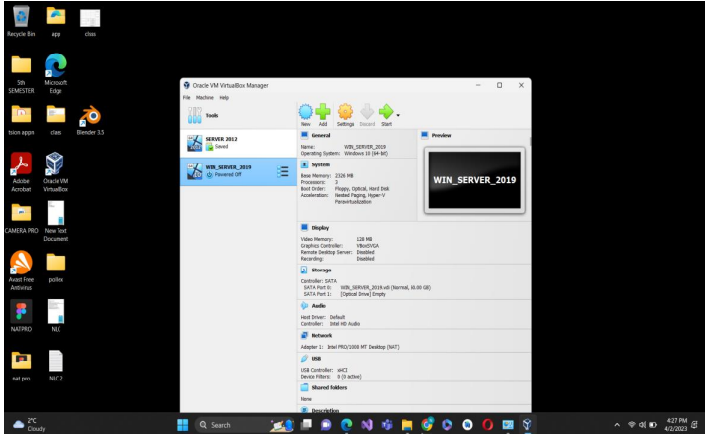Screen dimensions: 705x434
Task: Click the VBoxSVGA graphics controller value
Action: pyautogui.click(x=367, y=246)
